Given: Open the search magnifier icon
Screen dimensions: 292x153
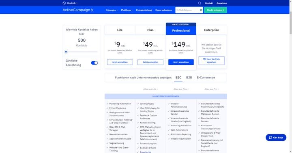Looking at the screenshot, I should coord(200,3).
